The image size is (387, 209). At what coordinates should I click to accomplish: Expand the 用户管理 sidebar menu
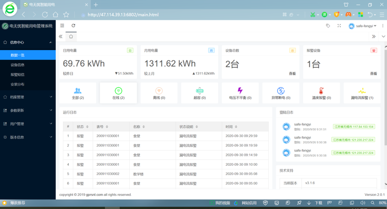(28, 124)
